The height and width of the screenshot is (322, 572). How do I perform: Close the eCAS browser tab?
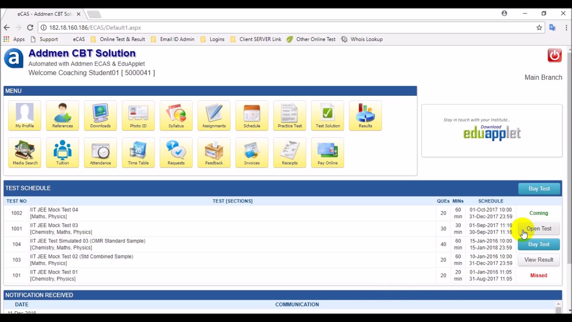click(x=78, y=14)
